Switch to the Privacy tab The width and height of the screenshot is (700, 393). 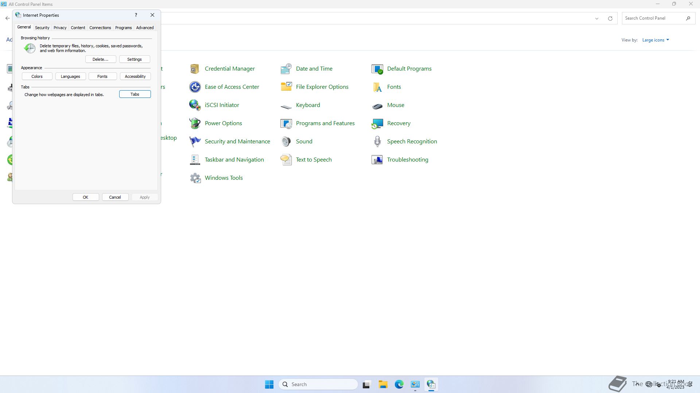click(60, 28)
